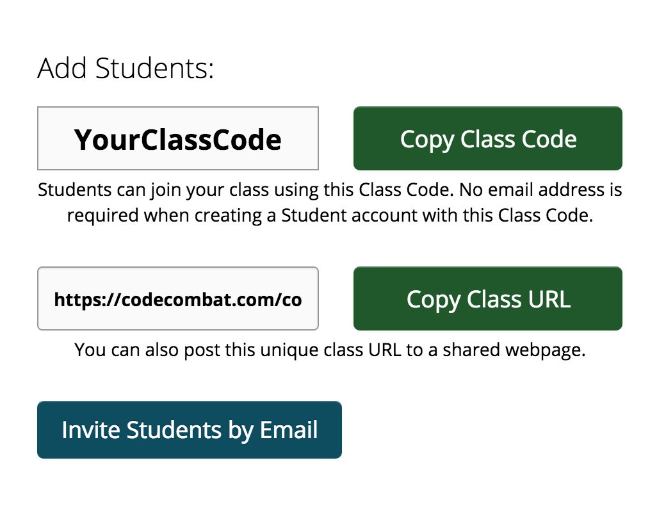Activate the button labeled Copy Class URL
The image size is (666, 506).
(x=487, y=298)
